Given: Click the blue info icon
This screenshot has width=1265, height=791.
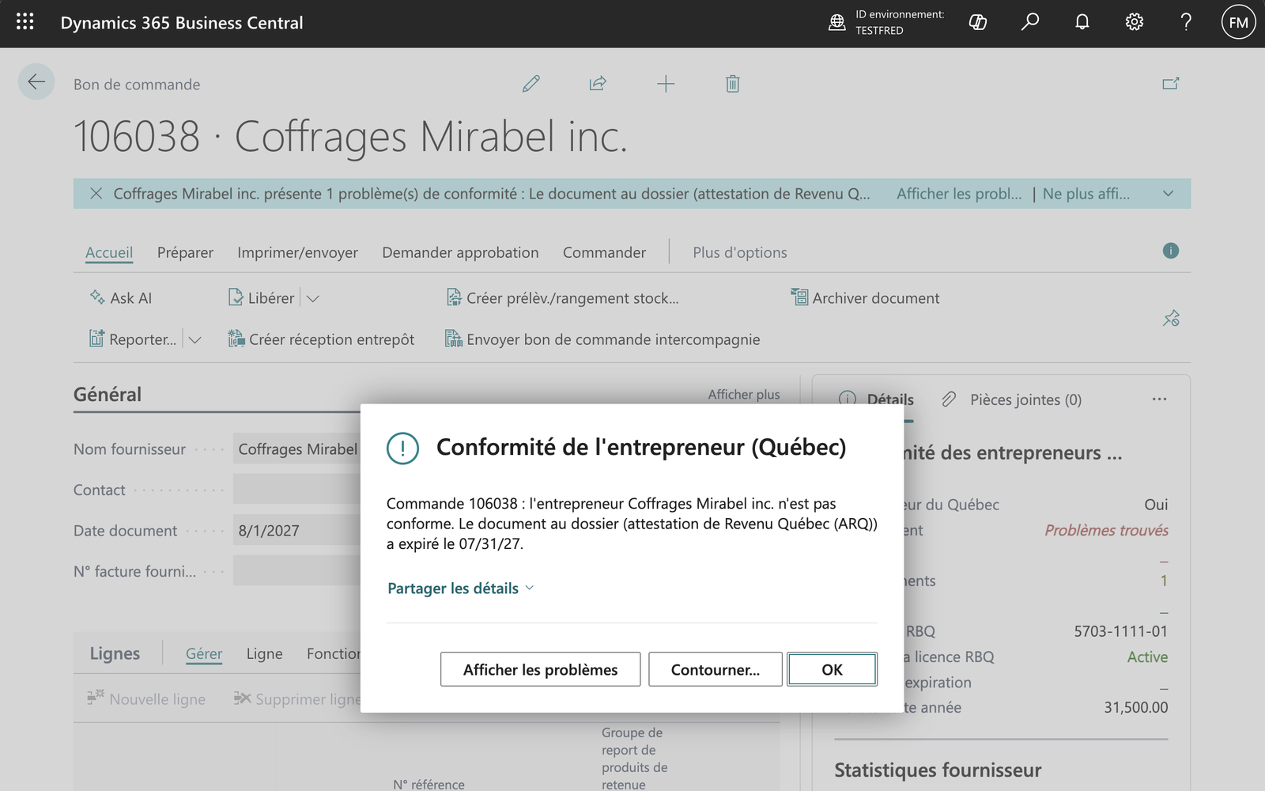Looking at the screenshot, I should (x=1171, y=251).
